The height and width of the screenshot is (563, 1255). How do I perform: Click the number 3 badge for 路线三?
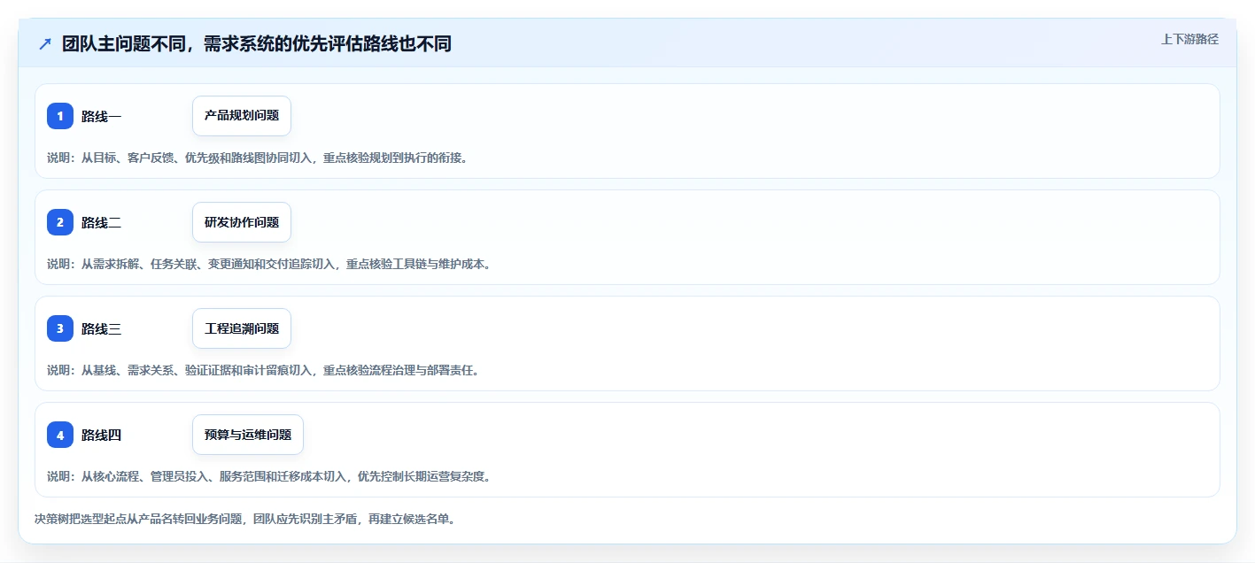point(60,328)
